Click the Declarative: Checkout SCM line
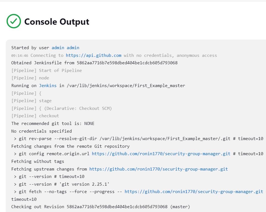The width and height of the screenshot is (266, 212). [61, 108]
